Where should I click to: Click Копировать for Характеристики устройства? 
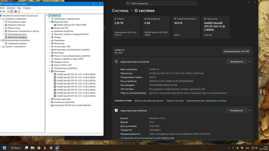pyautogui.click(x=236, y=62)
